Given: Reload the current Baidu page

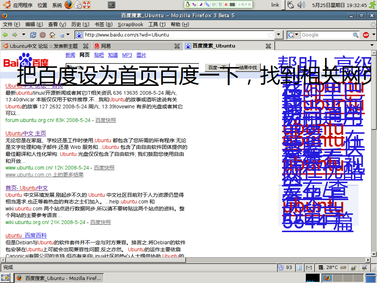Looking at the screenshot, I should pos(33,35).
